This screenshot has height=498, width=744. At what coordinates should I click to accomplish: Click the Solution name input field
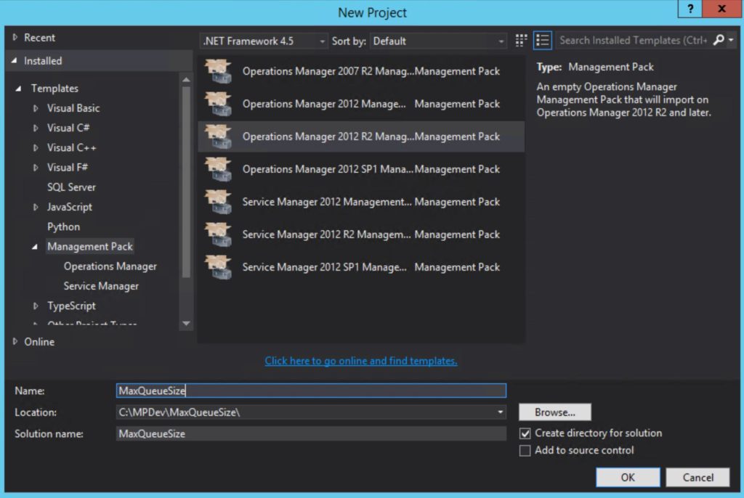click(x=311, y=433)
